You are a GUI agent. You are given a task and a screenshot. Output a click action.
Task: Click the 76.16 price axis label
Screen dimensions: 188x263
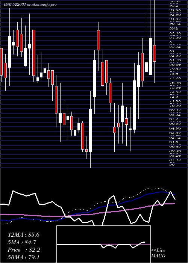click(175, 83)
